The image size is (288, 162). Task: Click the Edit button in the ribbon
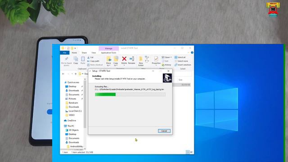[165, 61]
